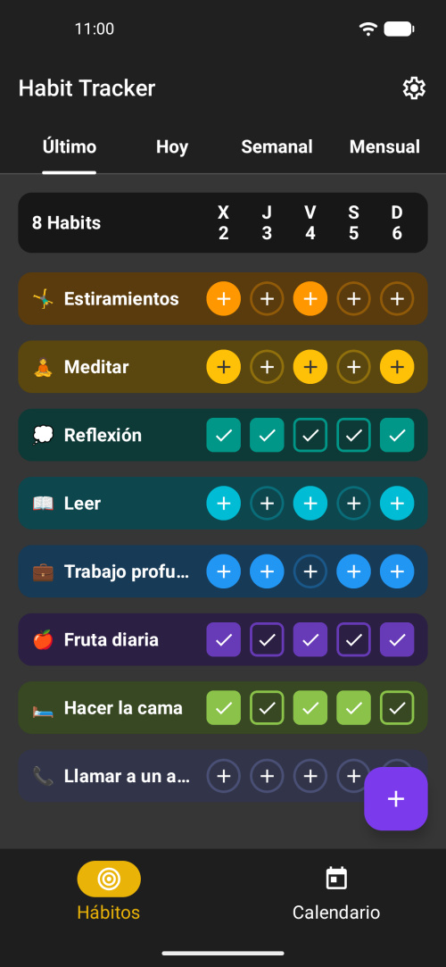
Task: Switch to the Hoy tab
Action: 172,146
